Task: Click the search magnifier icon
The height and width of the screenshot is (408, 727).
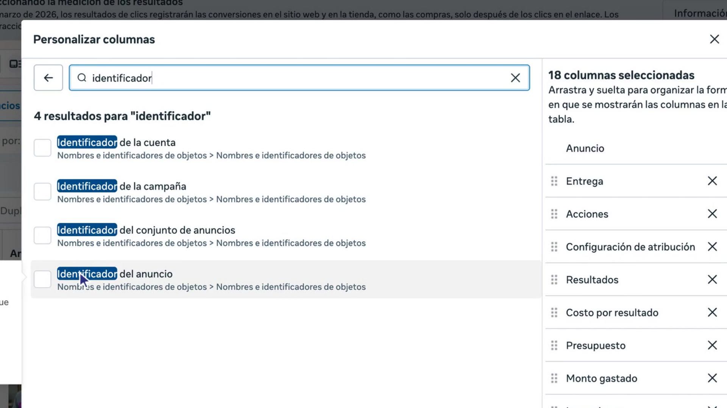Action: coord(82,78)
